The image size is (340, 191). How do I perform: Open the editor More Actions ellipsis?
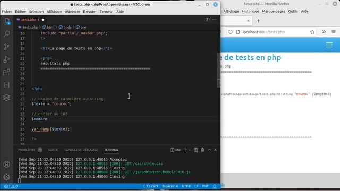click(214, 20)
